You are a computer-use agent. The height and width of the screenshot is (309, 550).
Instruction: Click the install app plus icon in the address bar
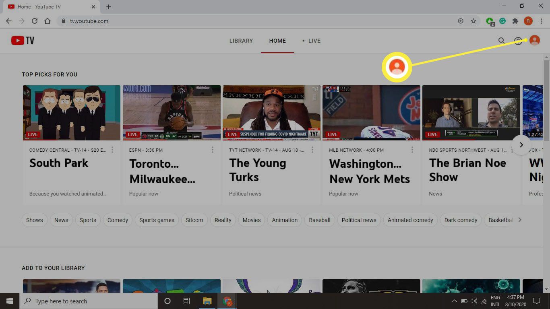[461, 21]
